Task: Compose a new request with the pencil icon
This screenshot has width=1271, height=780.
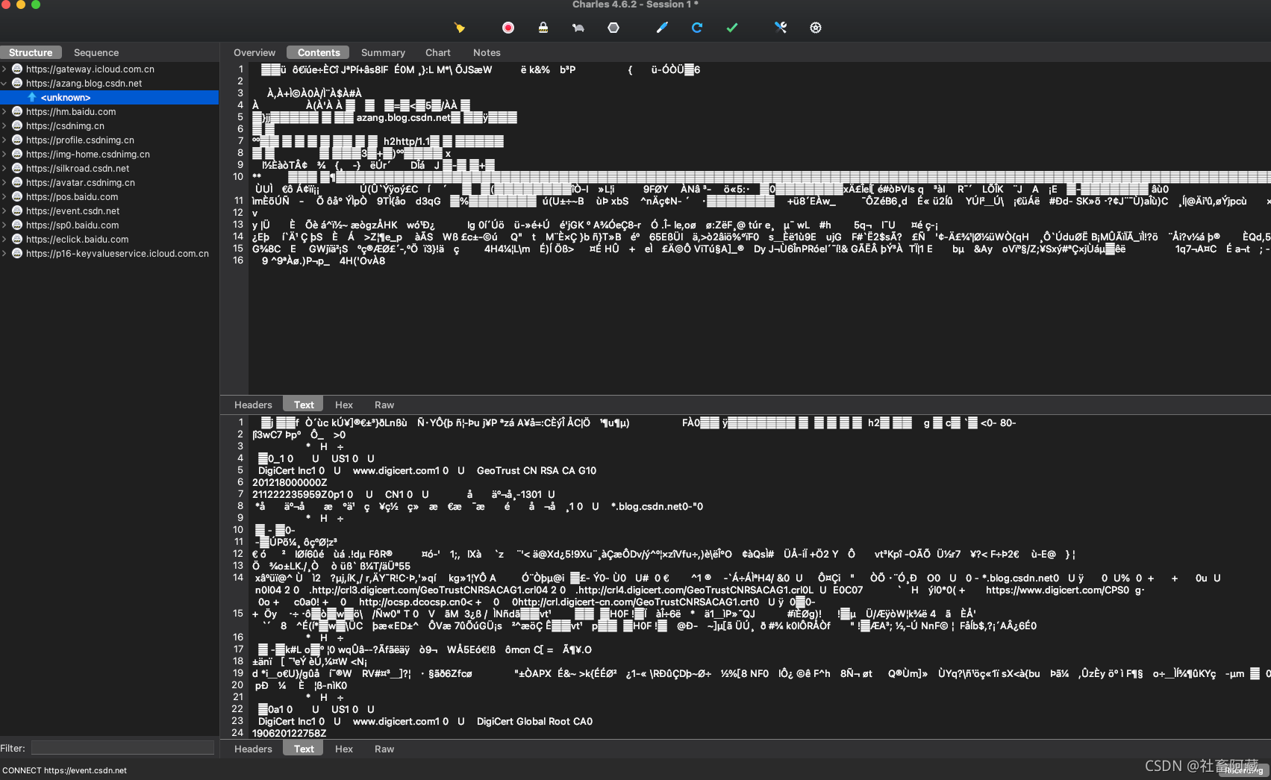Action: [x=661, y=28]
